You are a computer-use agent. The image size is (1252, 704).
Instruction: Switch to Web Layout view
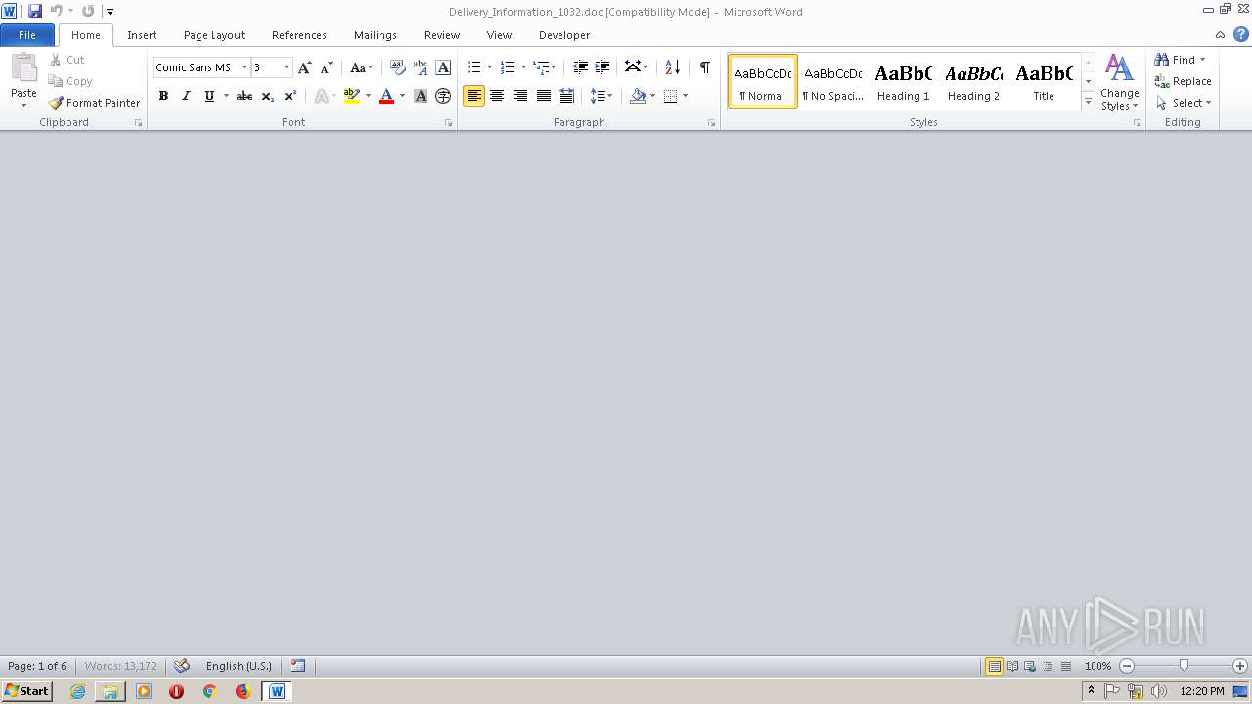(x=1030, y=666)
